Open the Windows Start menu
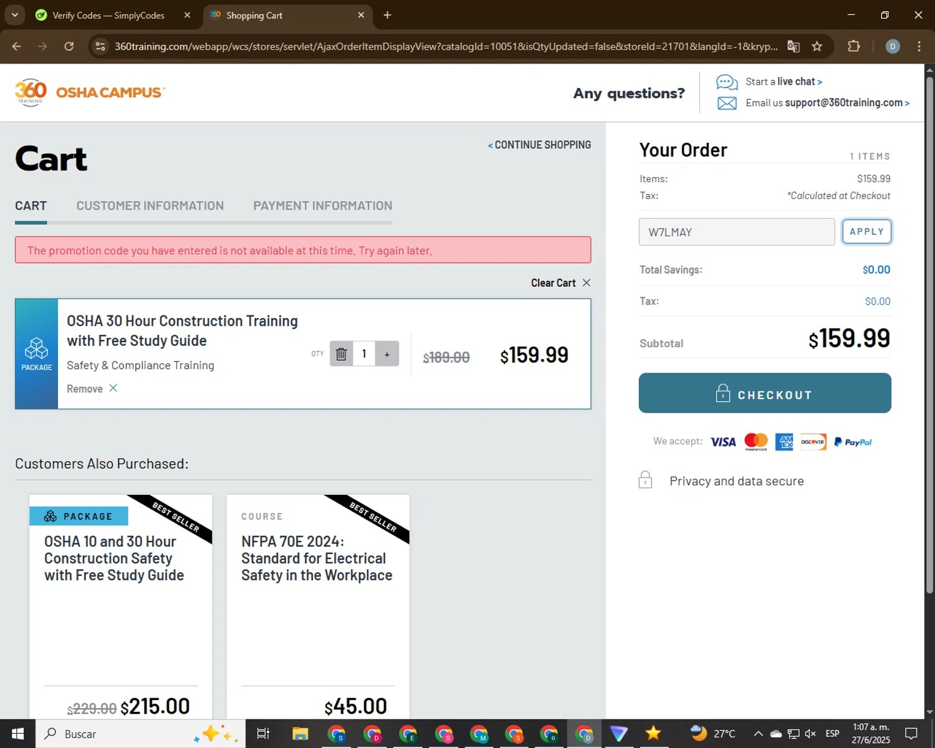The image size is (935, 748). (17, 734)
